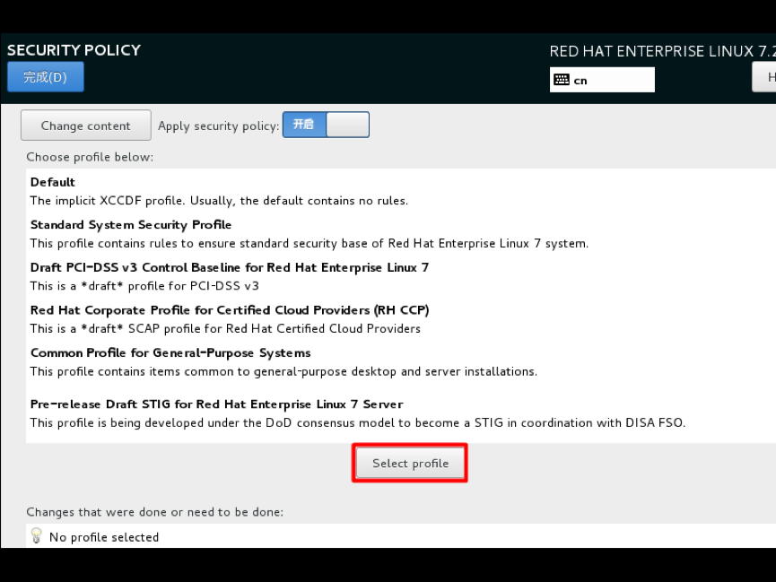Click the 完成(D) done button
776x582 pixels.
coord(46,77)
